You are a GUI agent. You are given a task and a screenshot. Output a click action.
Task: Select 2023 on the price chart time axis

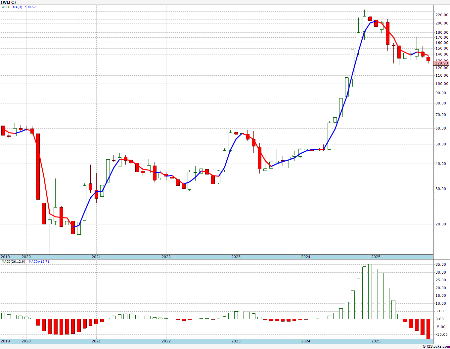pos(236,257)
